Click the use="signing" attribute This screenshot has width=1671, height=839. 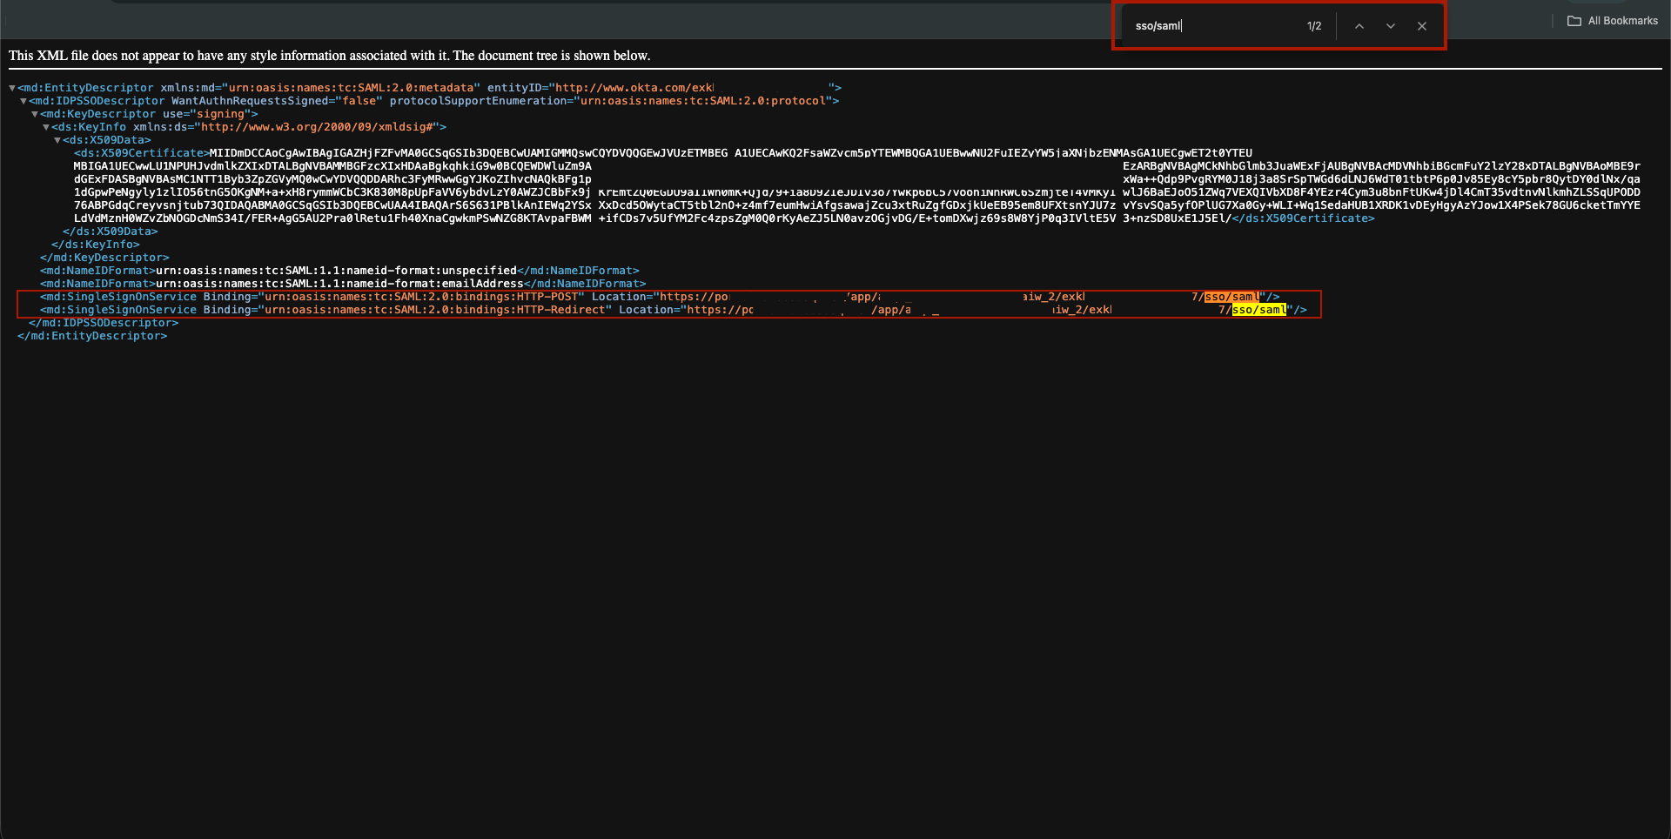pyautogui.click(x=206, y=114)
